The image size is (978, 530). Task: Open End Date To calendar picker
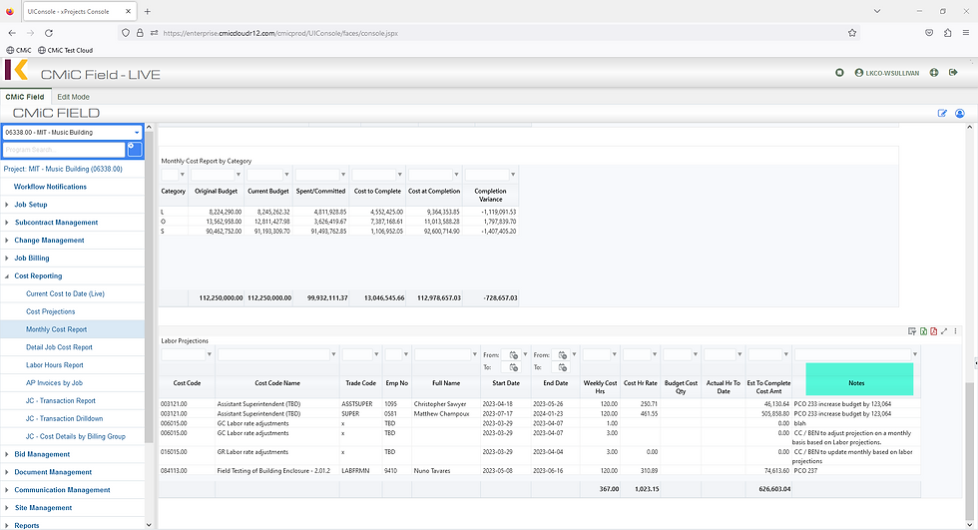[563, 367]
